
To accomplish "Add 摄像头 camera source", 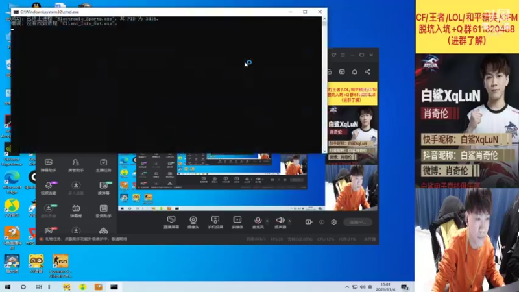I will (x=193, y=222).
